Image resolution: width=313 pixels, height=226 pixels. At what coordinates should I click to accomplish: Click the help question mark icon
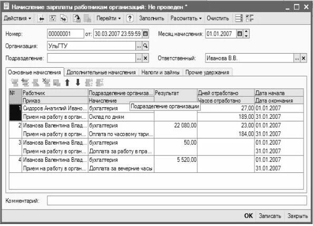pos(130,18)
